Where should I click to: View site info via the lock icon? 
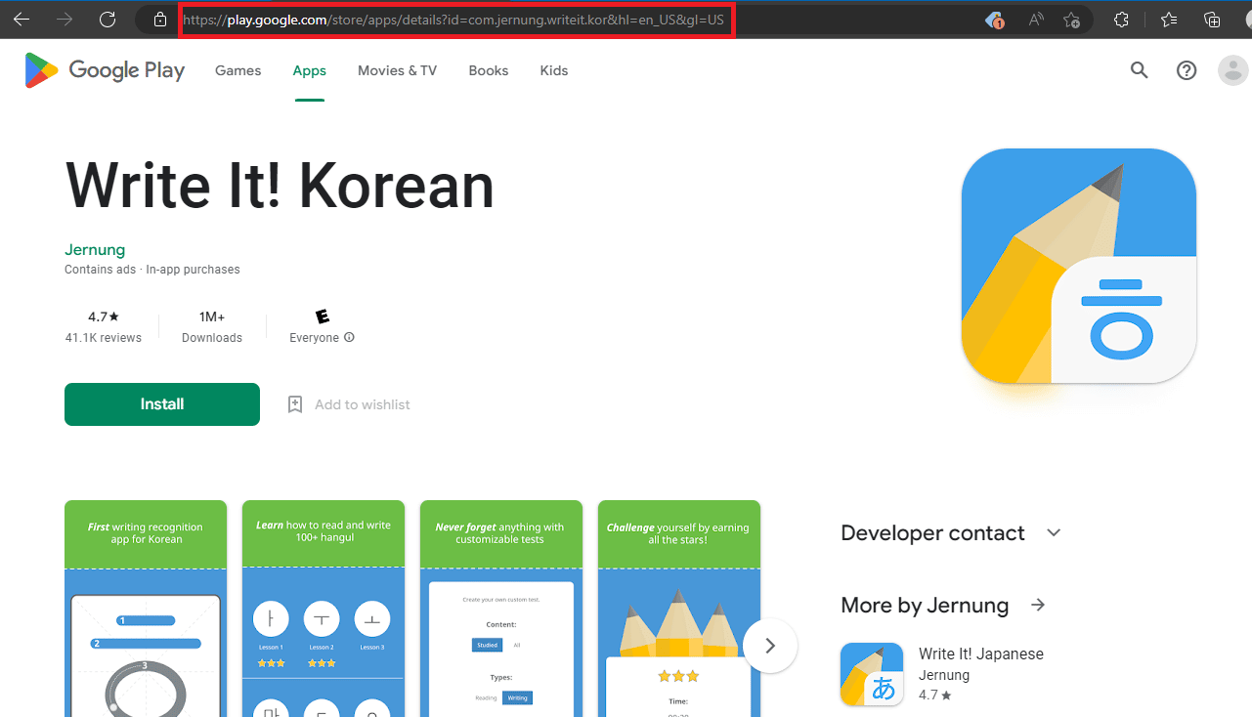160,20
